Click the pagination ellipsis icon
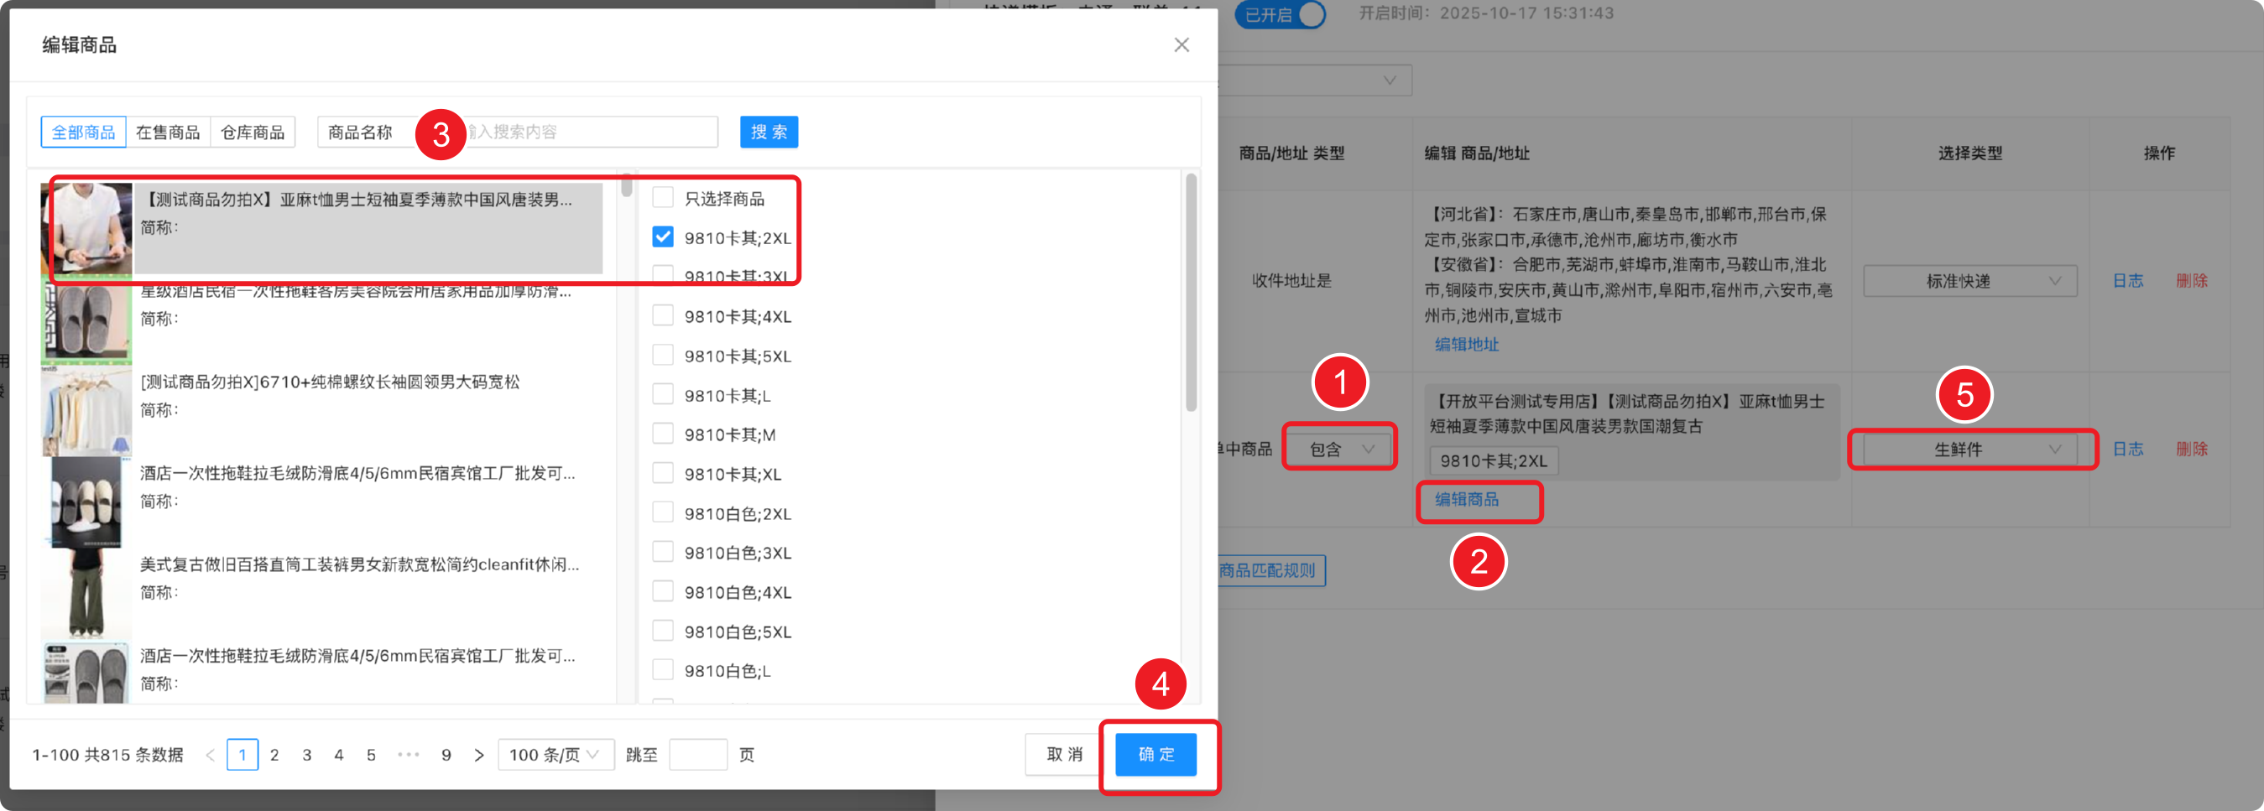This screenshot has height=811, width=2264. pos(409,755)
